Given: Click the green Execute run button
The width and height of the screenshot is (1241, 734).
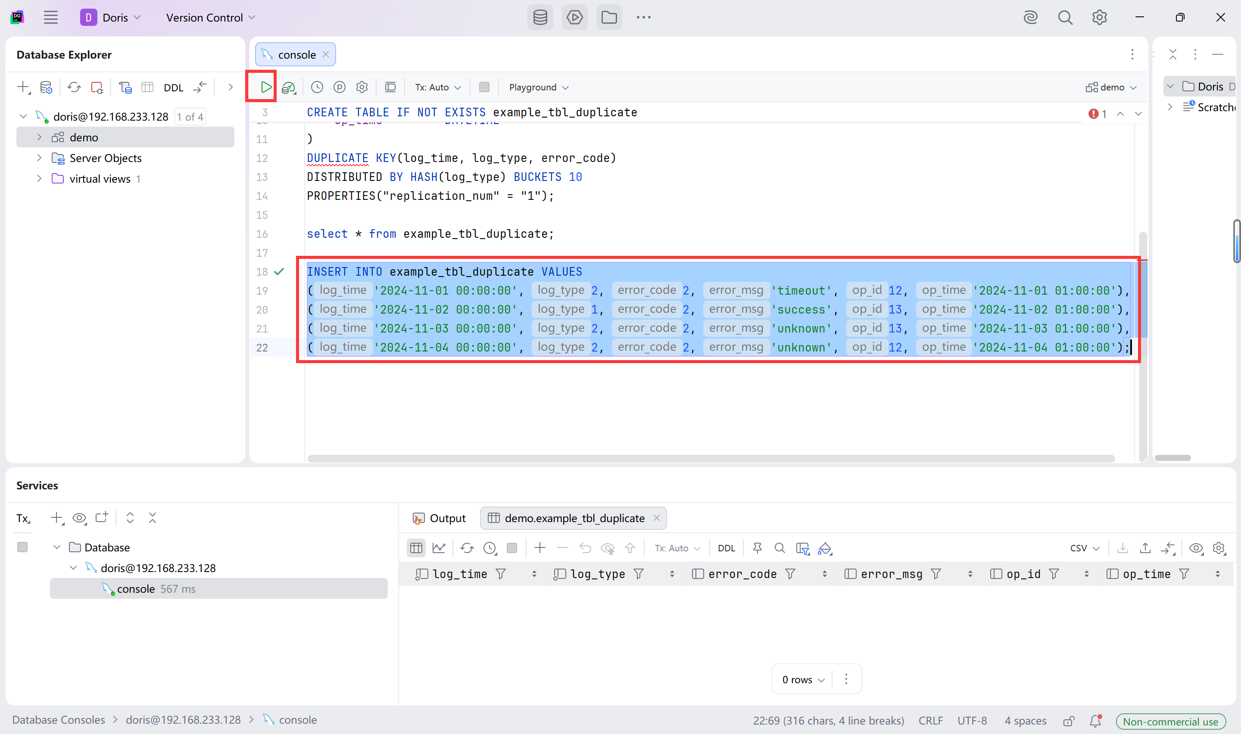Looking at the screenshot, I should [x=265, y=87].
